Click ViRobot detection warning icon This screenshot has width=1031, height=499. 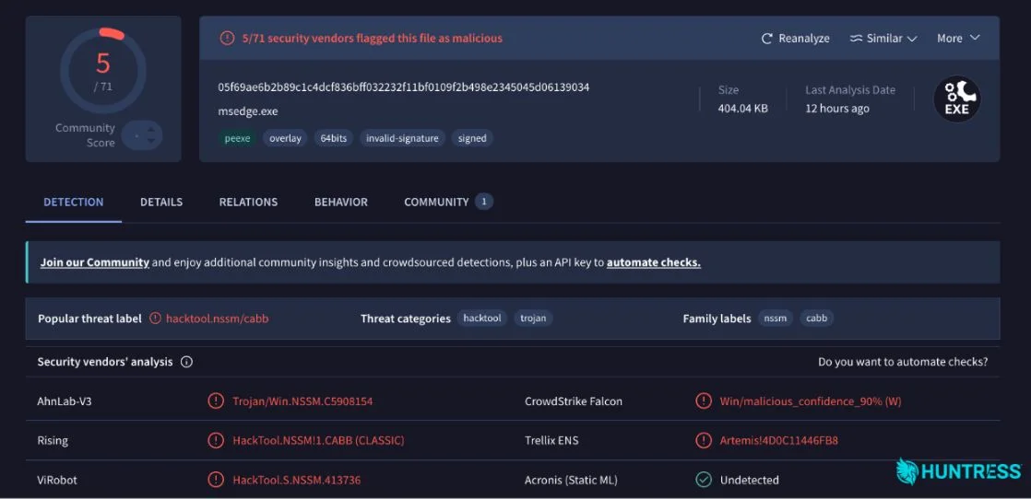(215, 480)
